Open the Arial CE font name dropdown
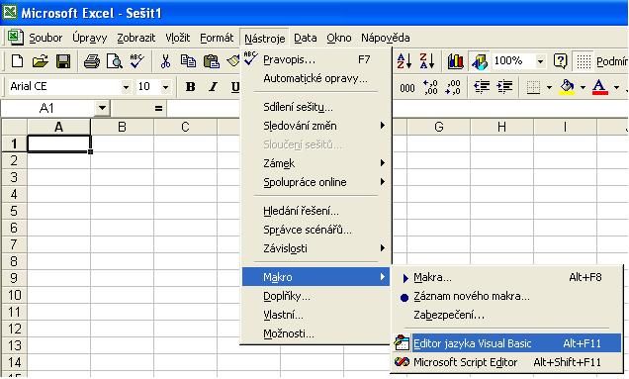 [126, 87]
